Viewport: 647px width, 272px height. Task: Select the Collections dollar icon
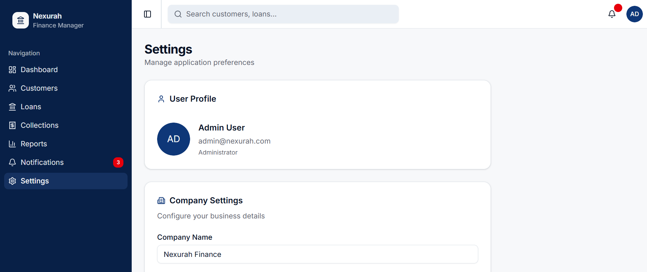(12, 125)
